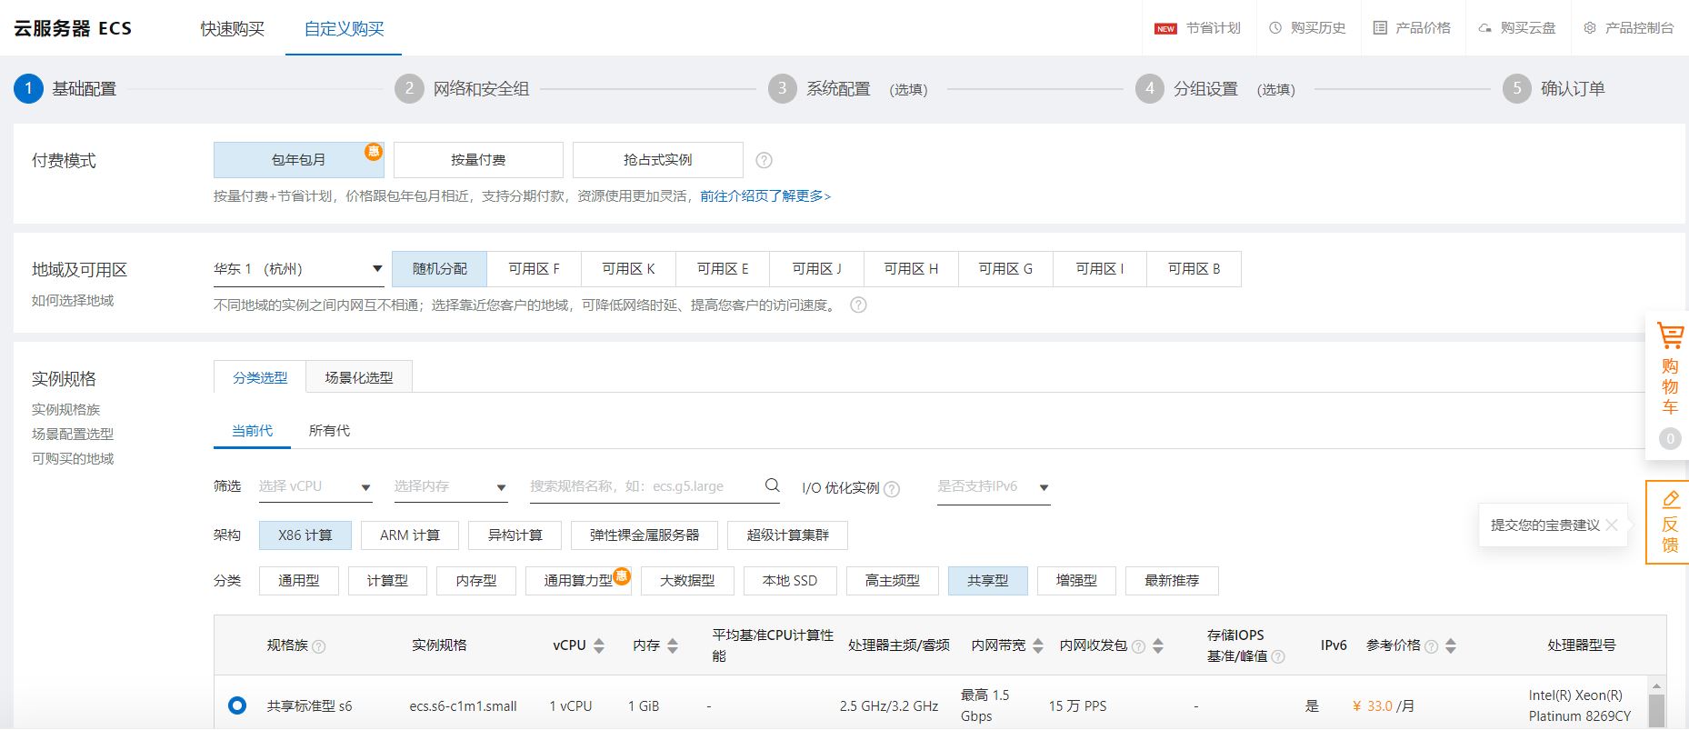Close the 提交您的宝贵建议 tooltip
This screenshot has height=730, width=1689.
pos(1612,525)
